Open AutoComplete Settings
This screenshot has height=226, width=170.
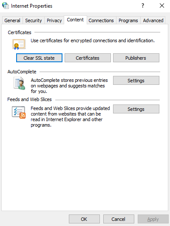coord(136,81)
